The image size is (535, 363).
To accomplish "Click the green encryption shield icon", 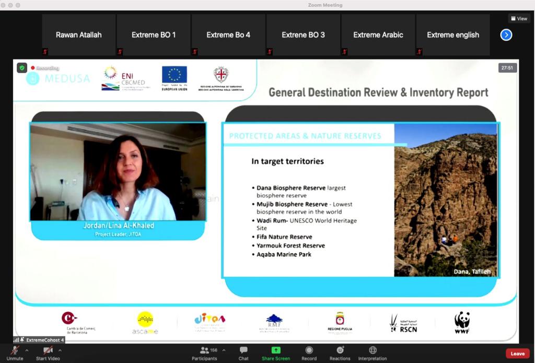I will [21, 68].
